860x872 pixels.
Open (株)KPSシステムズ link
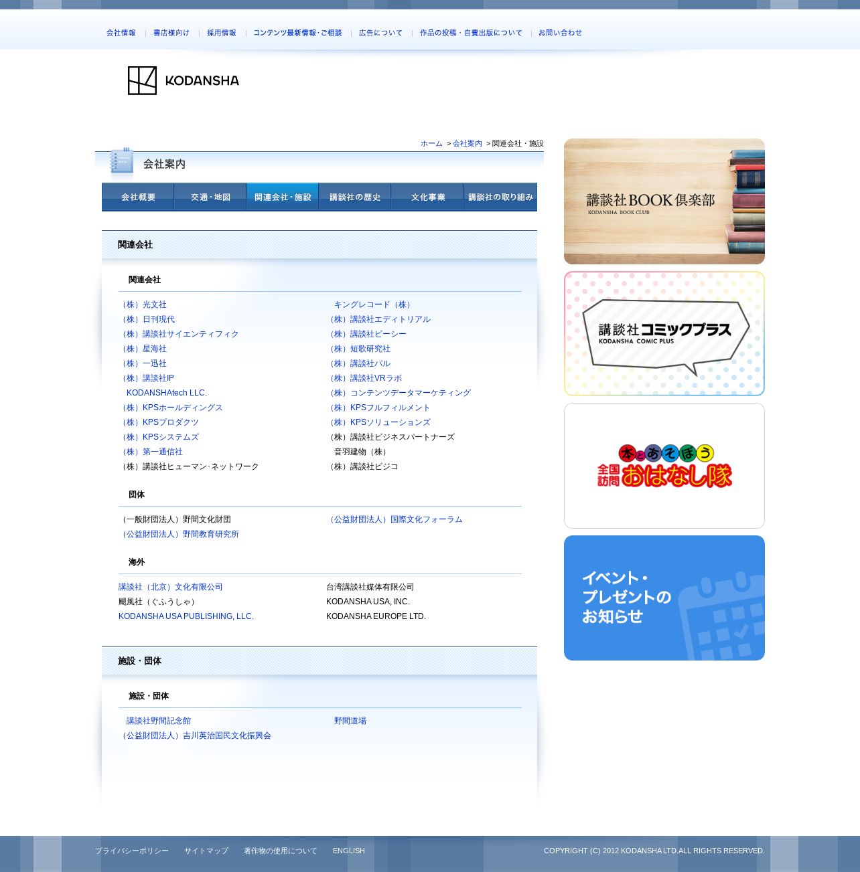point(159,437)
